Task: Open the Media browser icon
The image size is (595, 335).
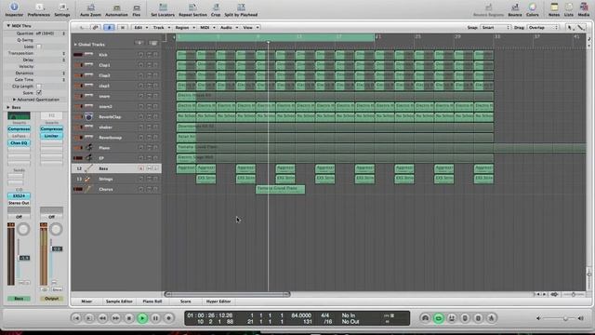Action: [x=584, y=7]
